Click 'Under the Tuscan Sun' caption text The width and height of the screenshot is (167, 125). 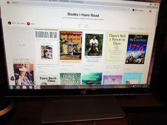click(x=67, y=65)
